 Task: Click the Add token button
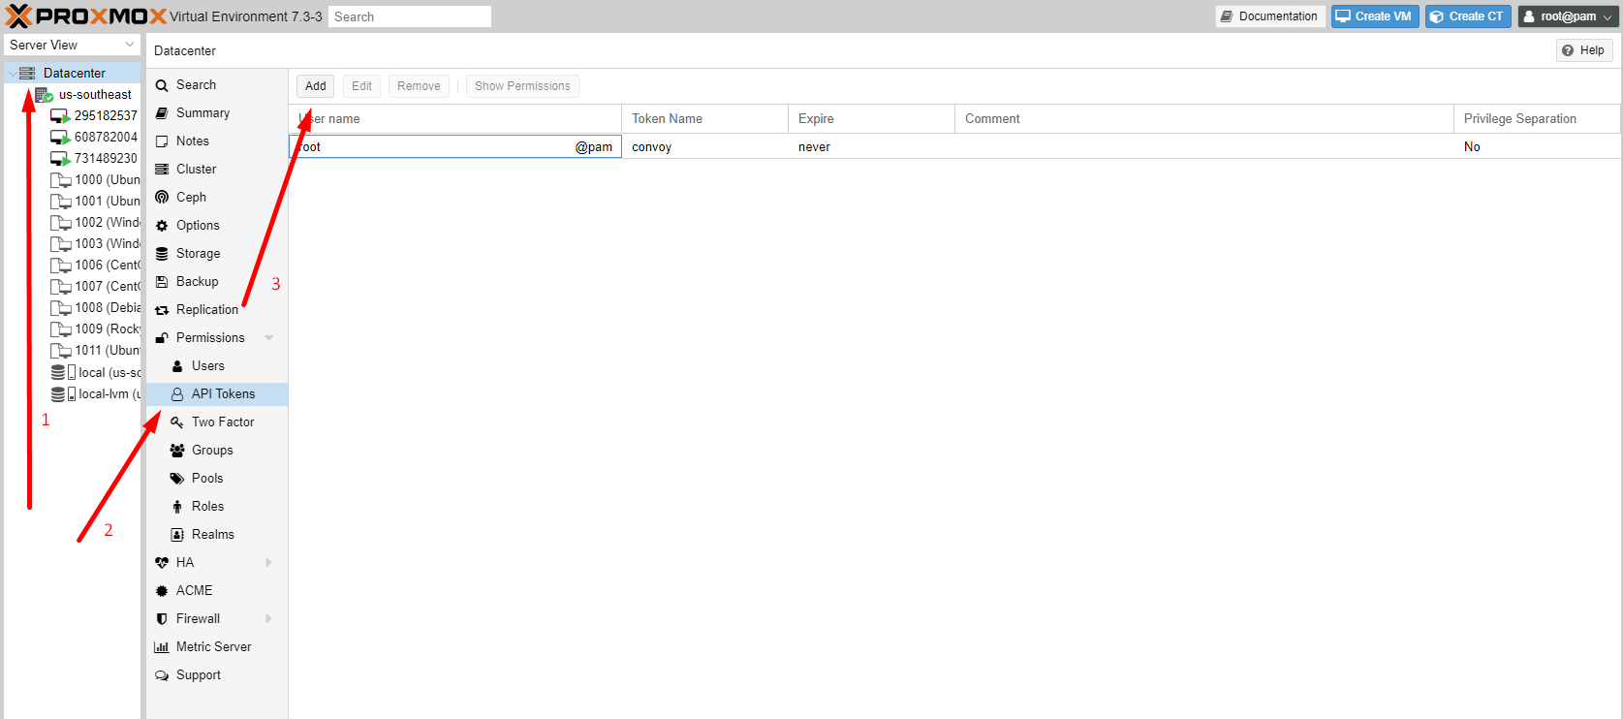point(316,86)
